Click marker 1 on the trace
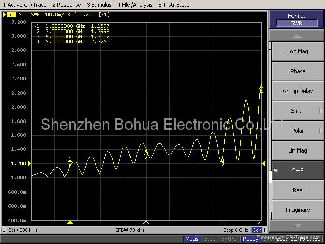Screen dimensions: 325x244 tap(70, 161)
